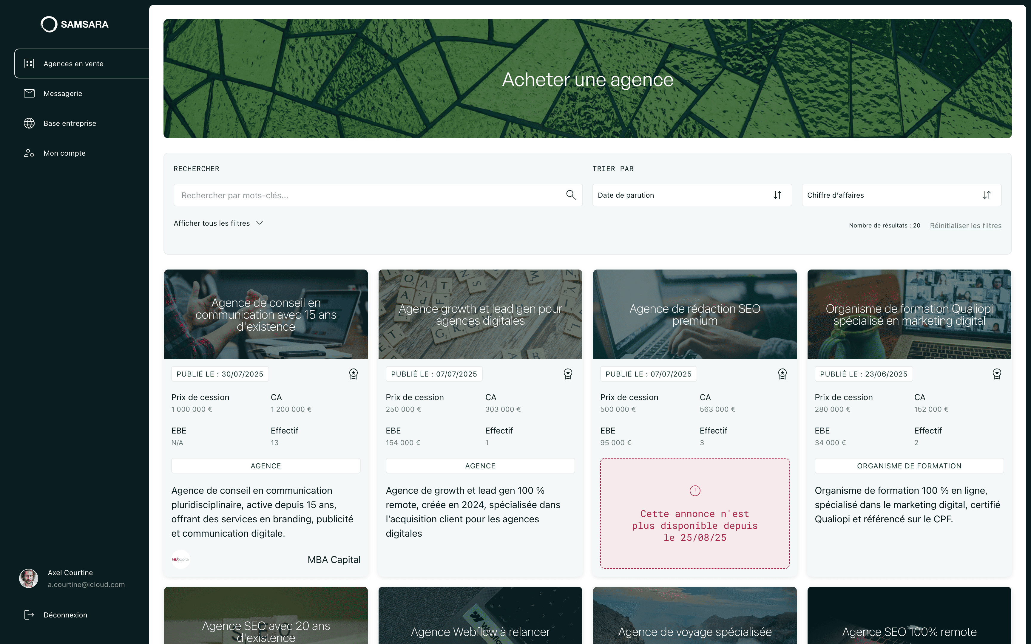The height and width of the screenshot is (644, 1031).
Task: Open Base entreprise in the sidebar
Action: [x=70, y=123]
